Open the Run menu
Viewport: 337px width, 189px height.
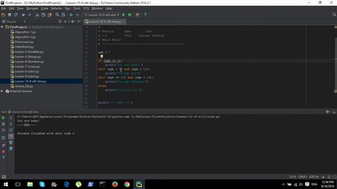click(68, 8)
